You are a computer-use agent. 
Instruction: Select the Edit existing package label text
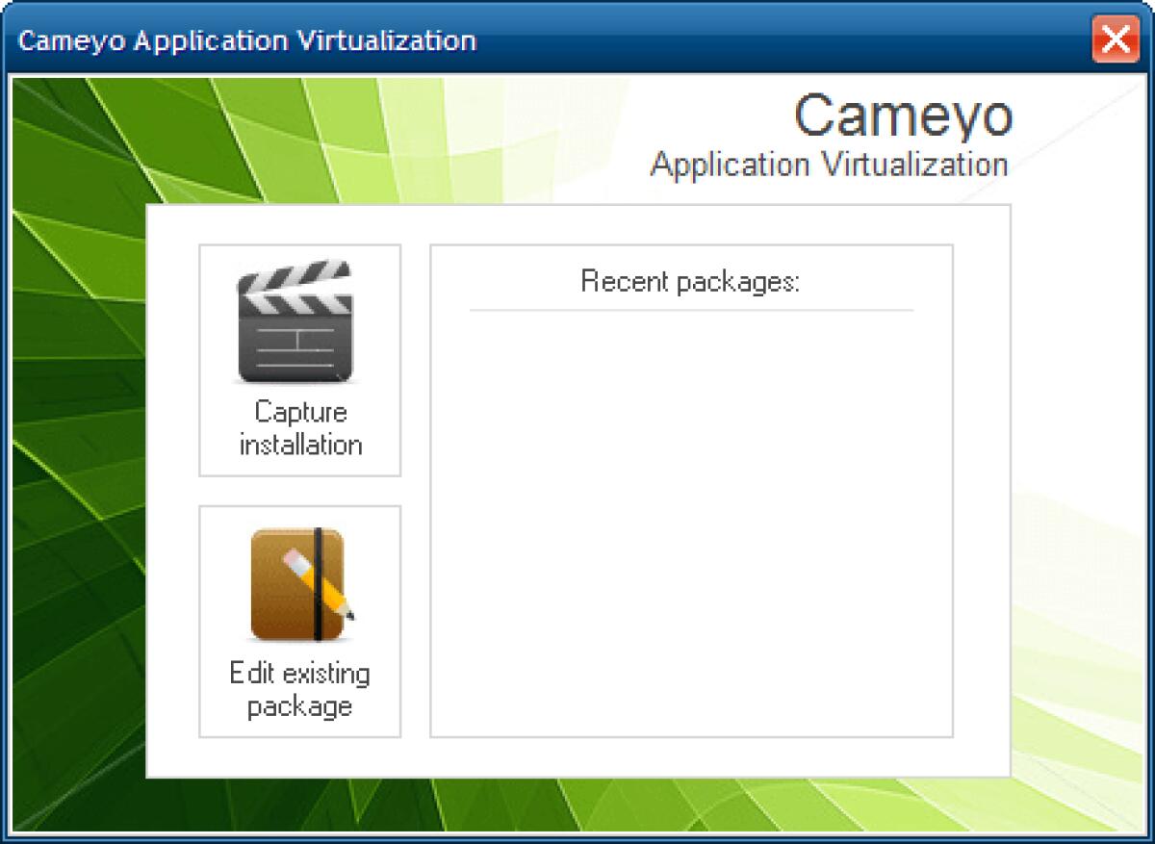[299, 688]
